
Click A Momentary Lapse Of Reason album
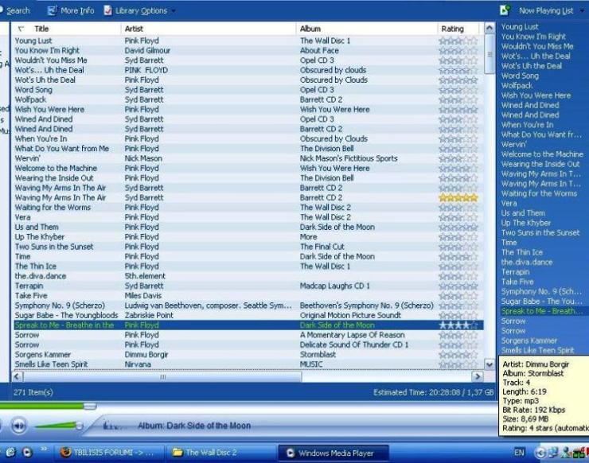coord(352,335)
